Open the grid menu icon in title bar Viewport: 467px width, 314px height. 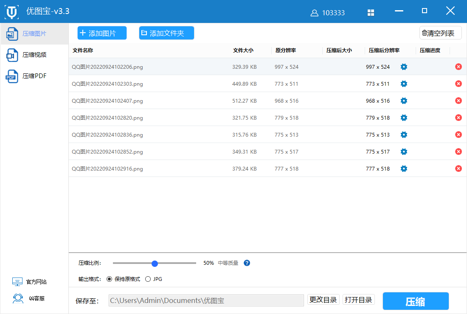pyautogui.click(x=371, y=12)
